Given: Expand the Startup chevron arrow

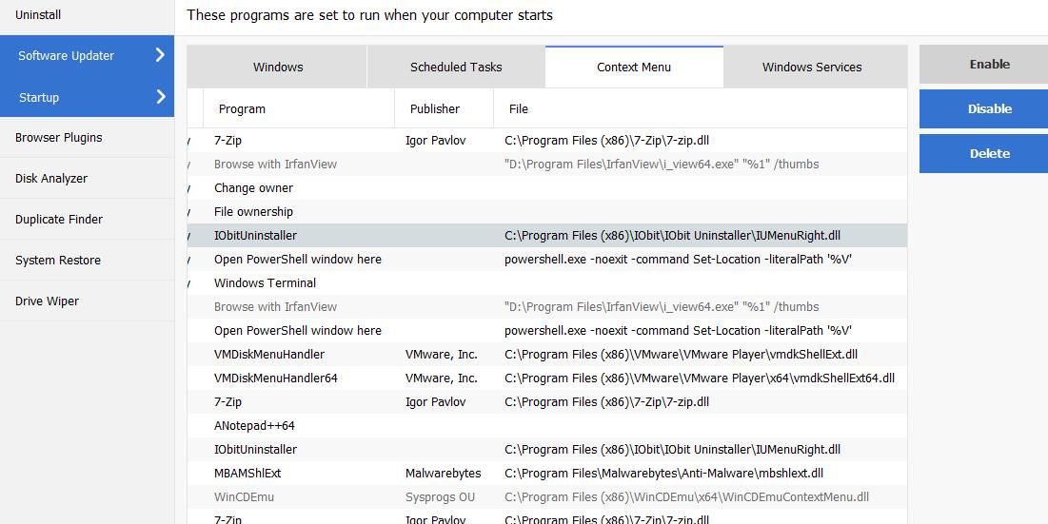Looking at the screenshot, I should (161, 97).
